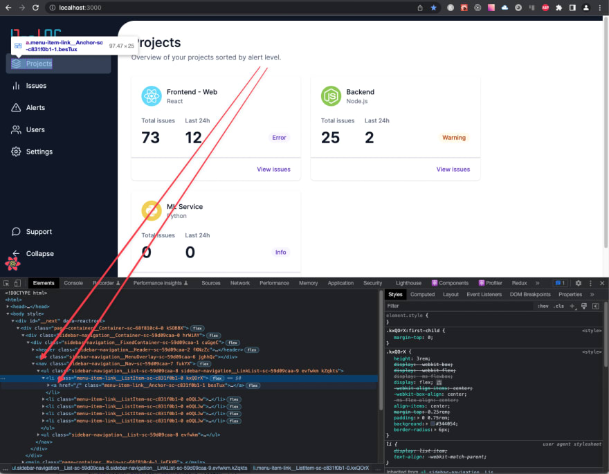Click the Support chat bubble icon
Screen dimensions: 609x474
tap(16, 232)
